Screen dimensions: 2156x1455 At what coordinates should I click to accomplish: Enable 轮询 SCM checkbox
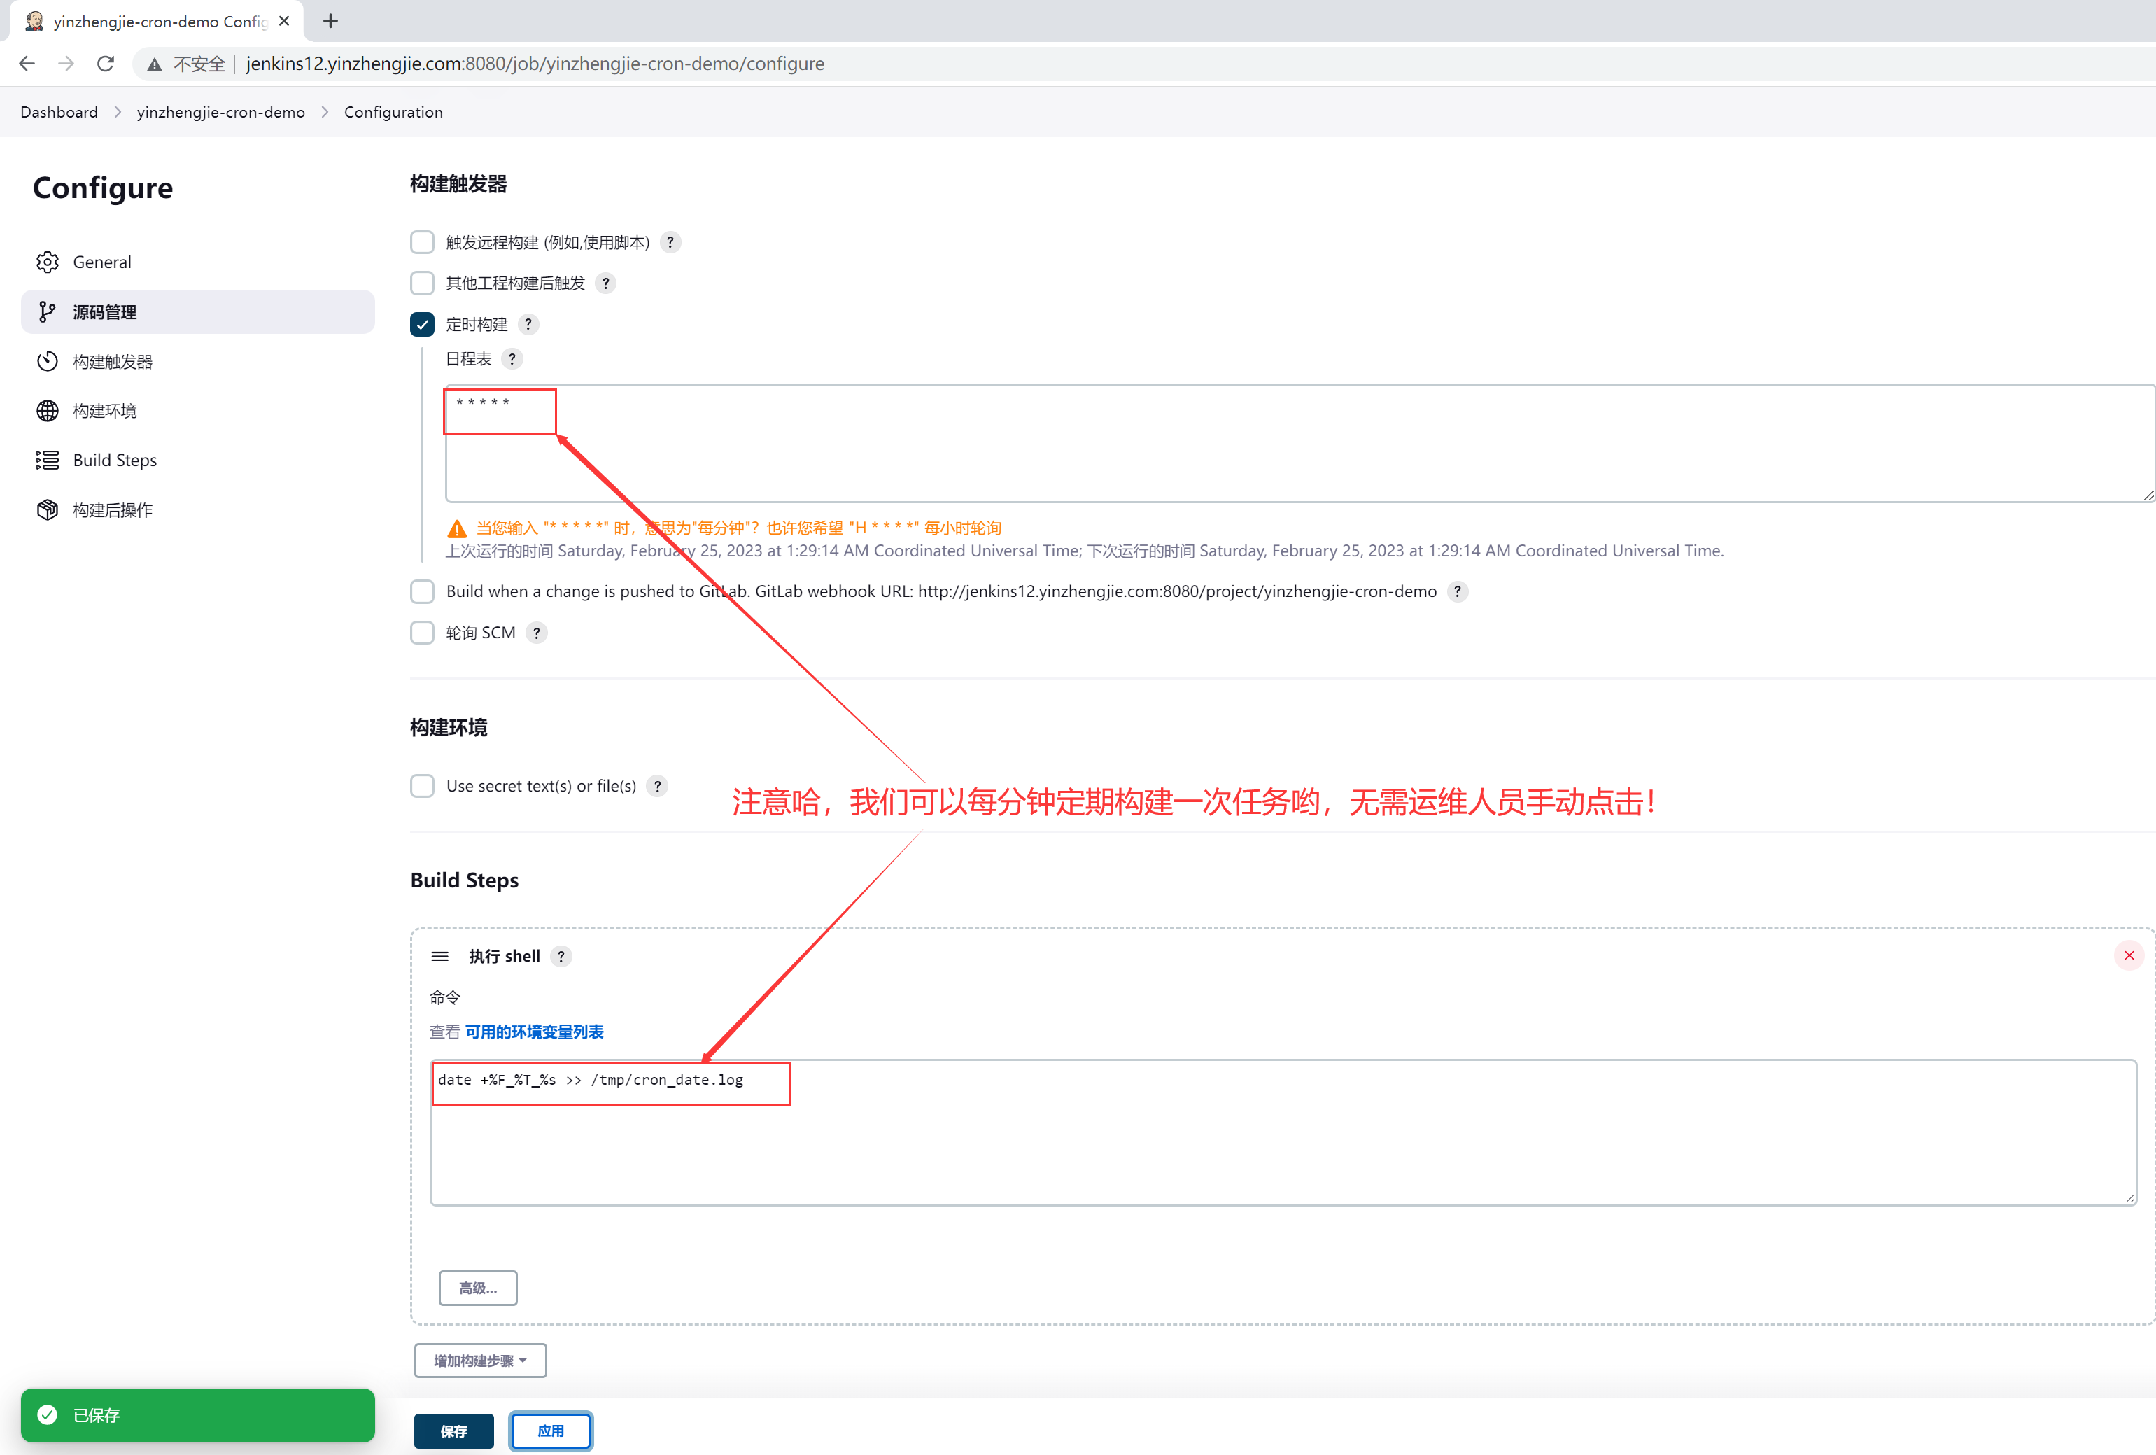coord(422,632)
